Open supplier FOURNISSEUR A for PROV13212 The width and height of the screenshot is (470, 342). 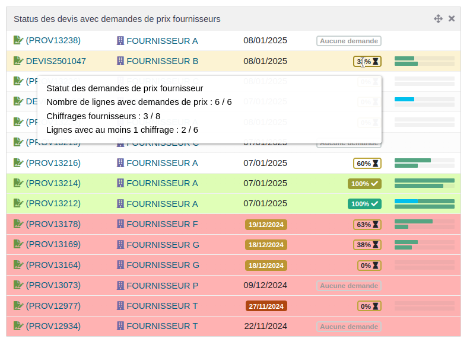162,204
